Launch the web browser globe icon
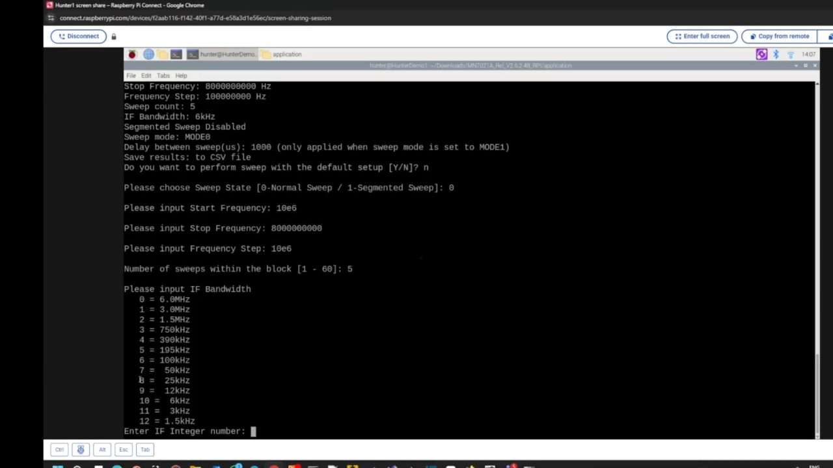 coord(148,55)
